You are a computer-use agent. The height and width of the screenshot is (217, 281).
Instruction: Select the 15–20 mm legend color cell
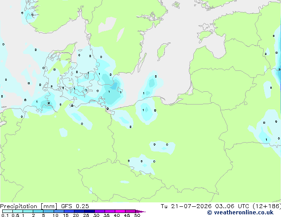click(69, 211)
